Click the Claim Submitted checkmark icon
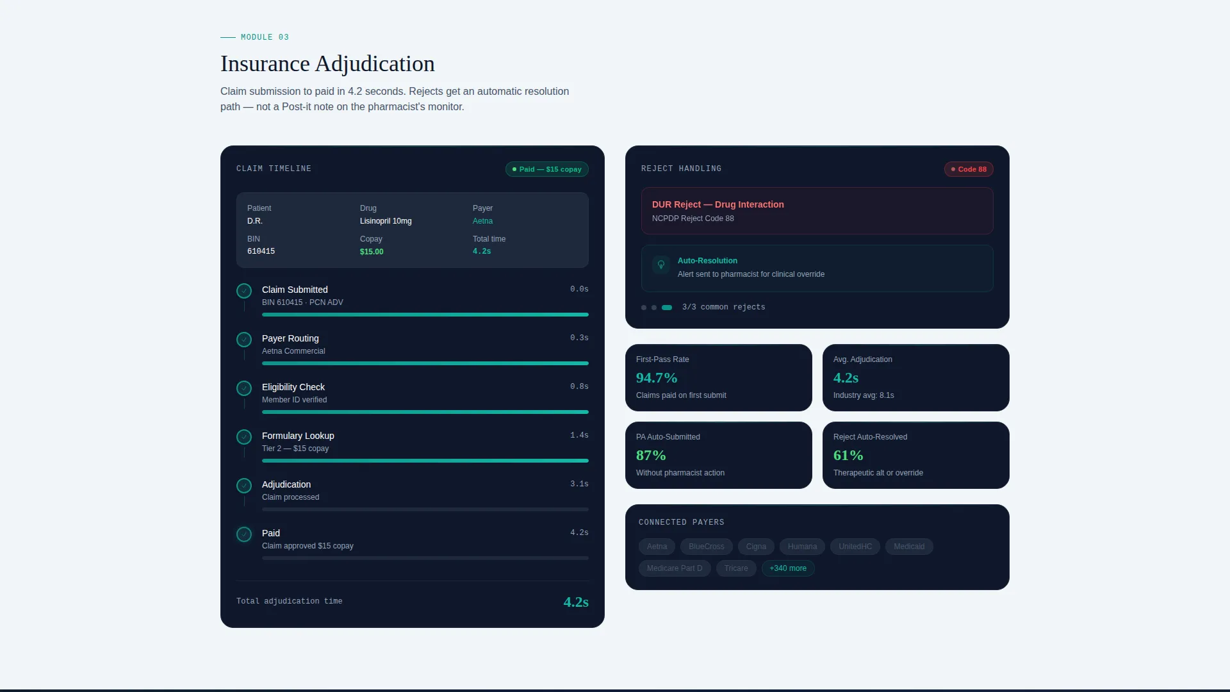Viewport: 1230px width, 692px height. tap(244, 291)
